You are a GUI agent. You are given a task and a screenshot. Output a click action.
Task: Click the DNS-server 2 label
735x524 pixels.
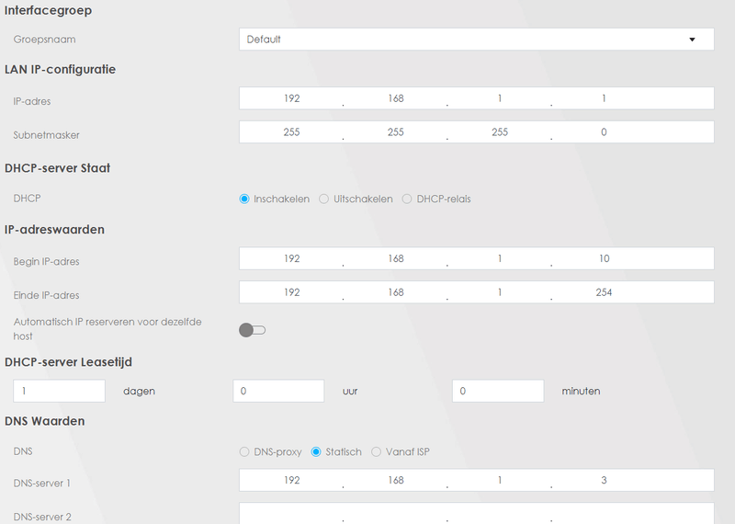(x=42, y=517)
